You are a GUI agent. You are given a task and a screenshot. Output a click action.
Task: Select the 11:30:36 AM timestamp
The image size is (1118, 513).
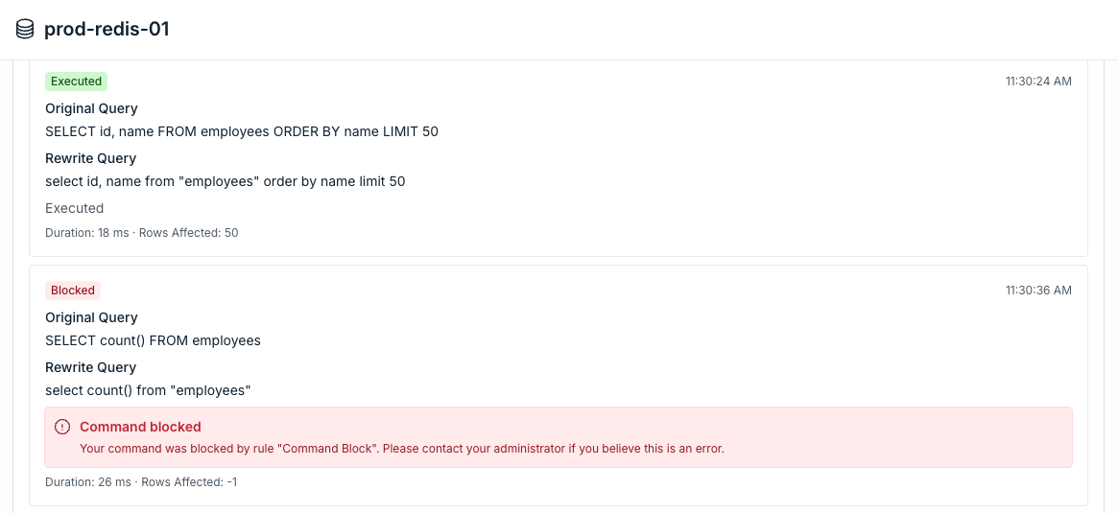click(1038, 290)
